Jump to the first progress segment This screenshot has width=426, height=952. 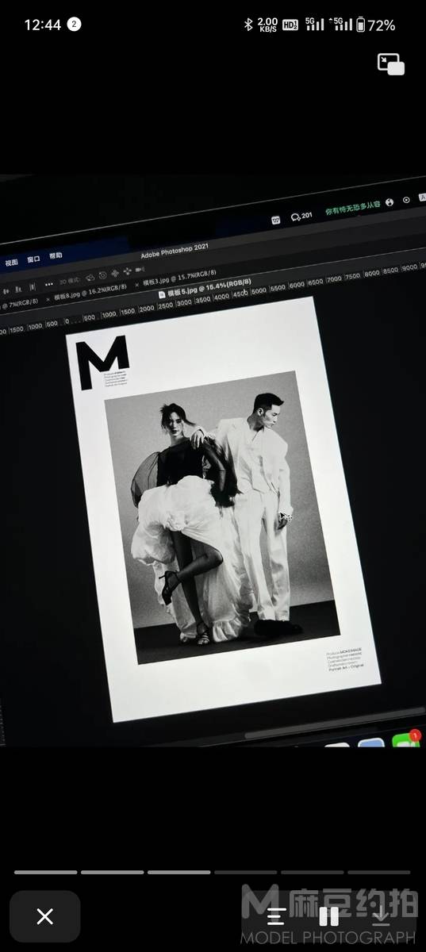pyautogui.click(x=45, y=872)
